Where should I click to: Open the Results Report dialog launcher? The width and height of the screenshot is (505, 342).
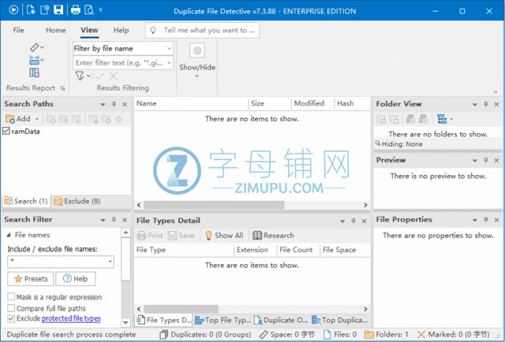click(x=63, y=88)
